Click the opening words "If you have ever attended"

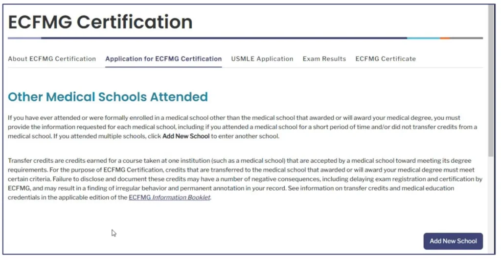pyautogui.click(x=42, y=118)
